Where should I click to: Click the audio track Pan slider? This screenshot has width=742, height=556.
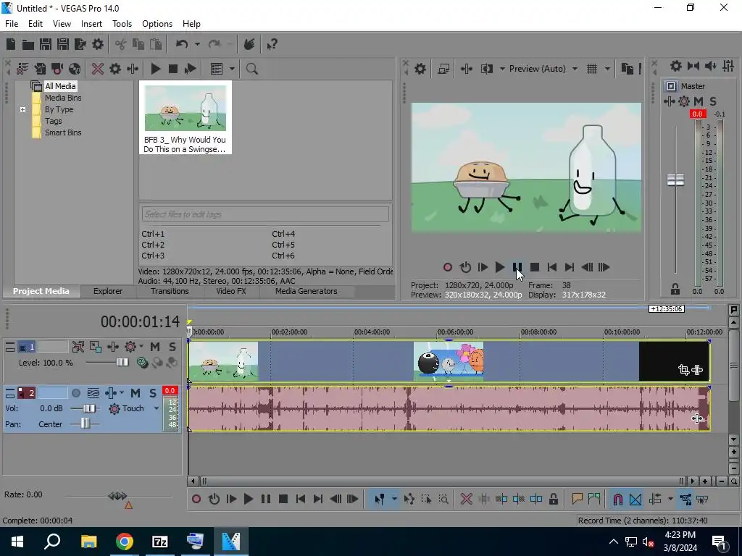[x=85, y=424]
